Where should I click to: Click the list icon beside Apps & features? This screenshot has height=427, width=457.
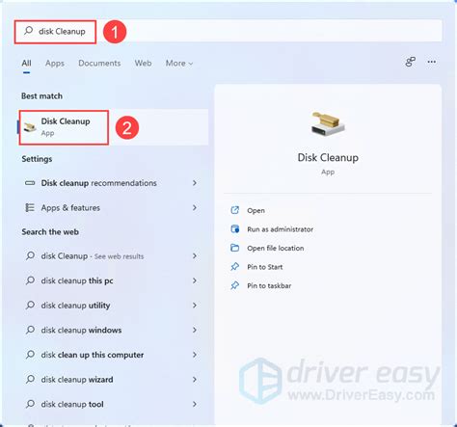pos(30,208)
